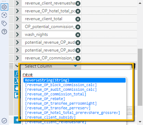Click the check mark icon at bottom left

click(x=4, y=121)
